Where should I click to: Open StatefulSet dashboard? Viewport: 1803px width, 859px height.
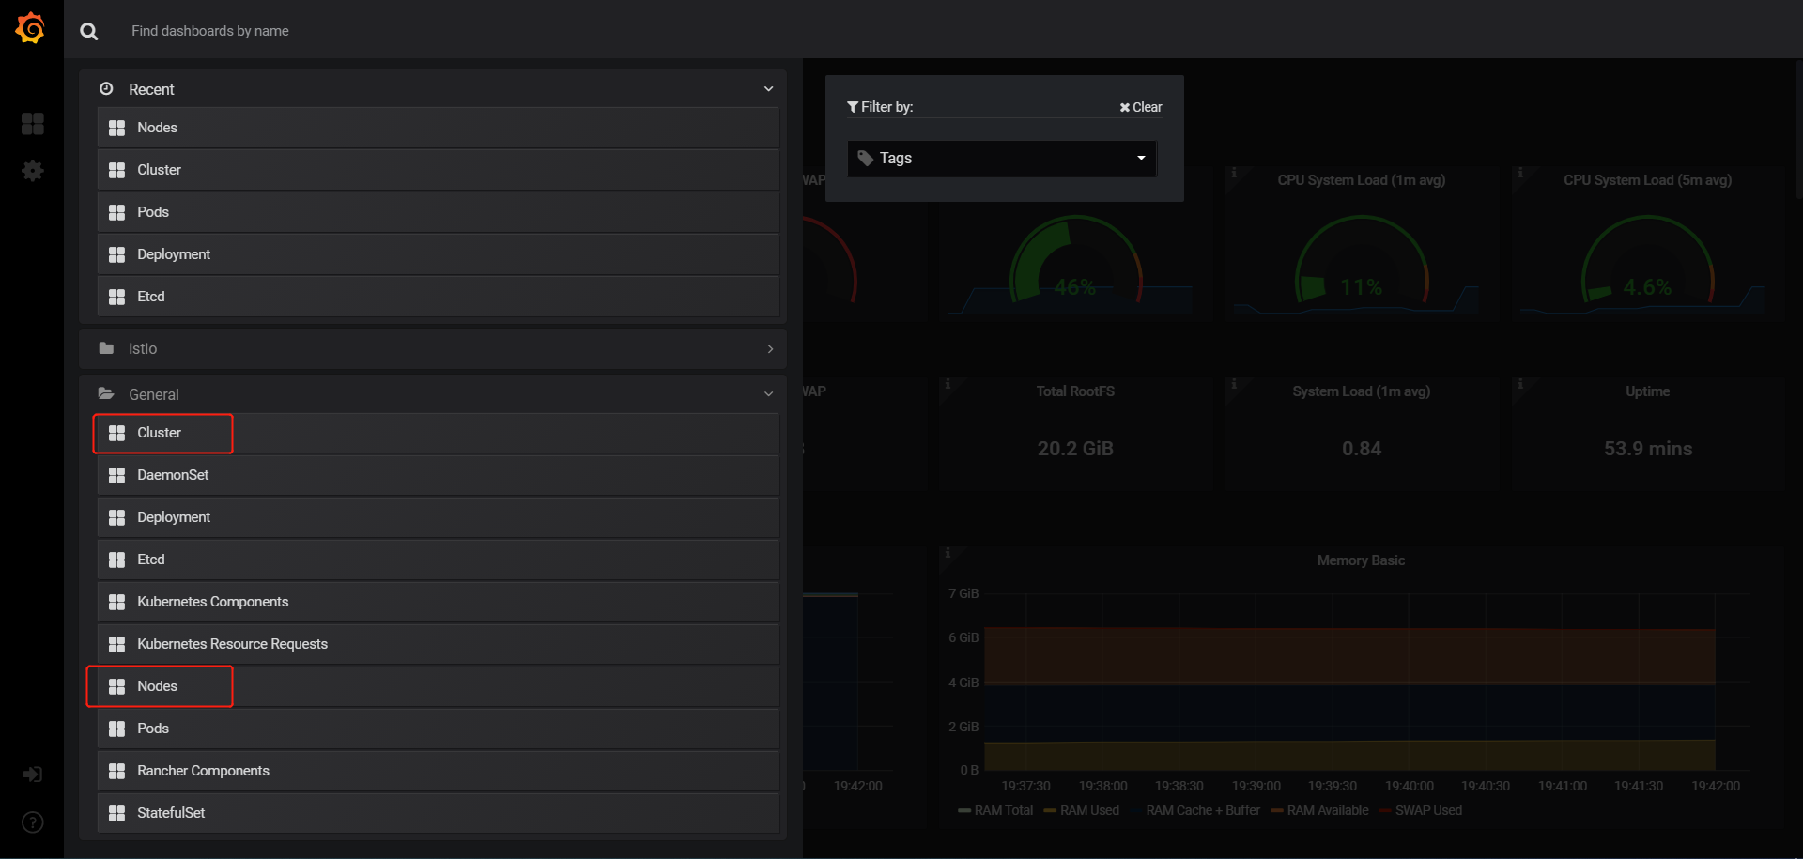[439, 813]
